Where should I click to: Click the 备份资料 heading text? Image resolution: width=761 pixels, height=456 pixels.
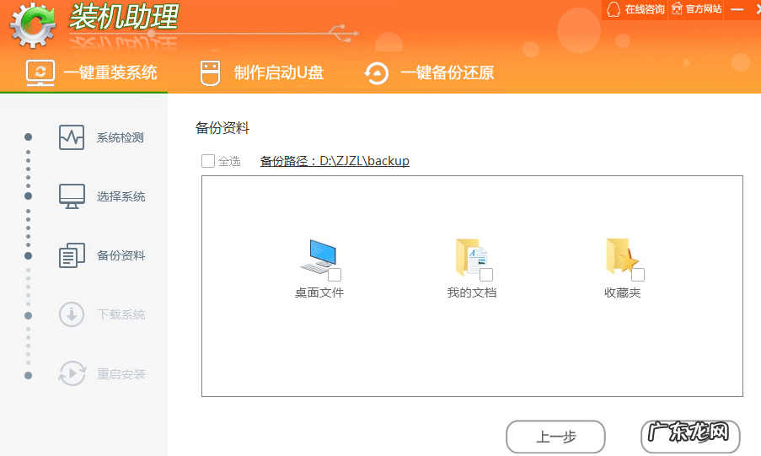(222, 128)
